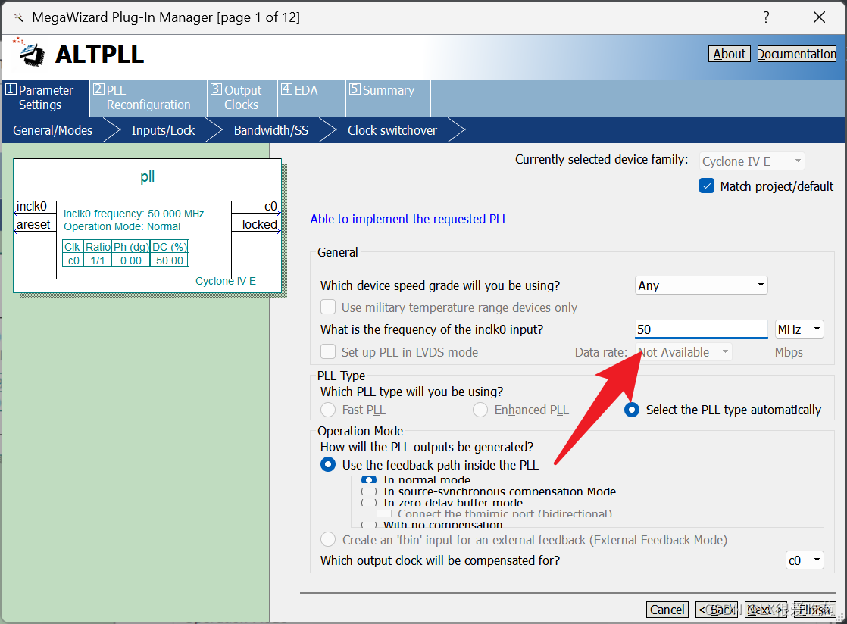Select the Enhanced PLL radio button
The image size is (847, 624).
tap(480, 410)
